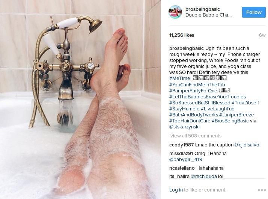The image size is (268, 199).
Task: Expand view all 508 comments
Action: (196, 136)
